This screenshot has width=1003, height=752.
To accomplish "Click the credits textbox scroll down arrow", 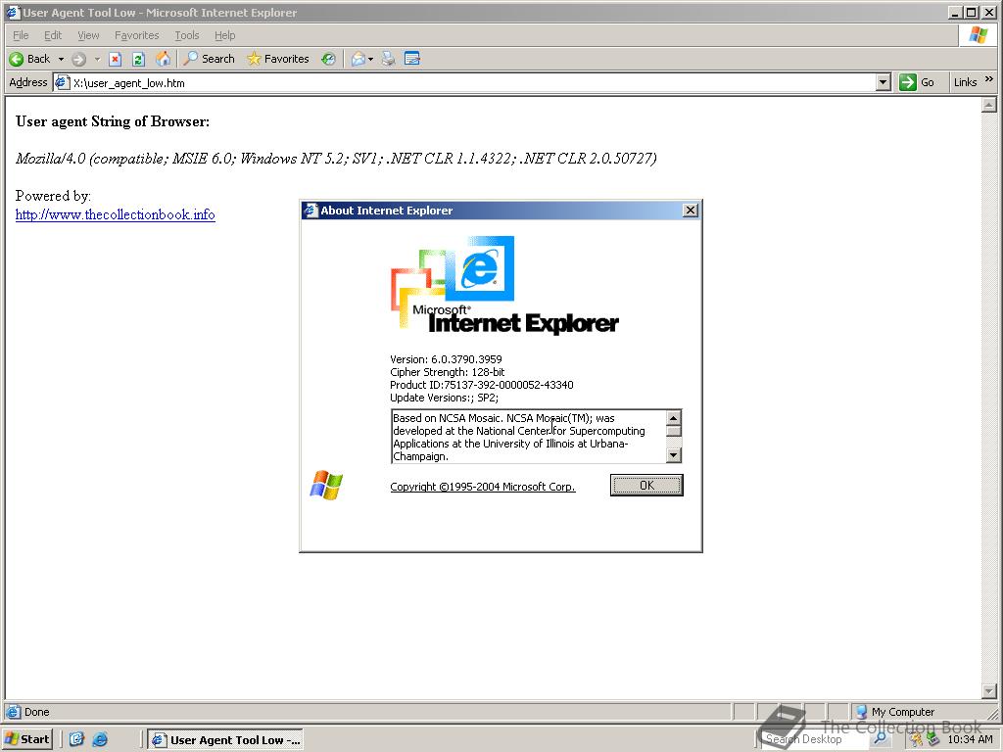I will pos(674,455).
